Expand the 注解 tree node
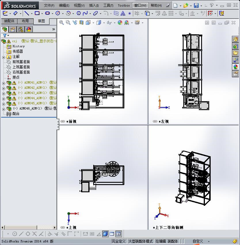This screenshot has width=240, height=245. point(3,57)
